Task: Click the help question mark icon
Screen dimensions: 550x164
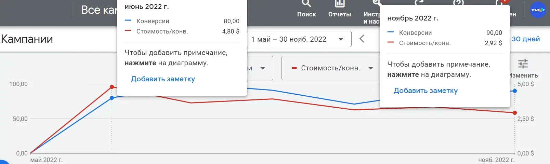Action: (x=458, y=3)
